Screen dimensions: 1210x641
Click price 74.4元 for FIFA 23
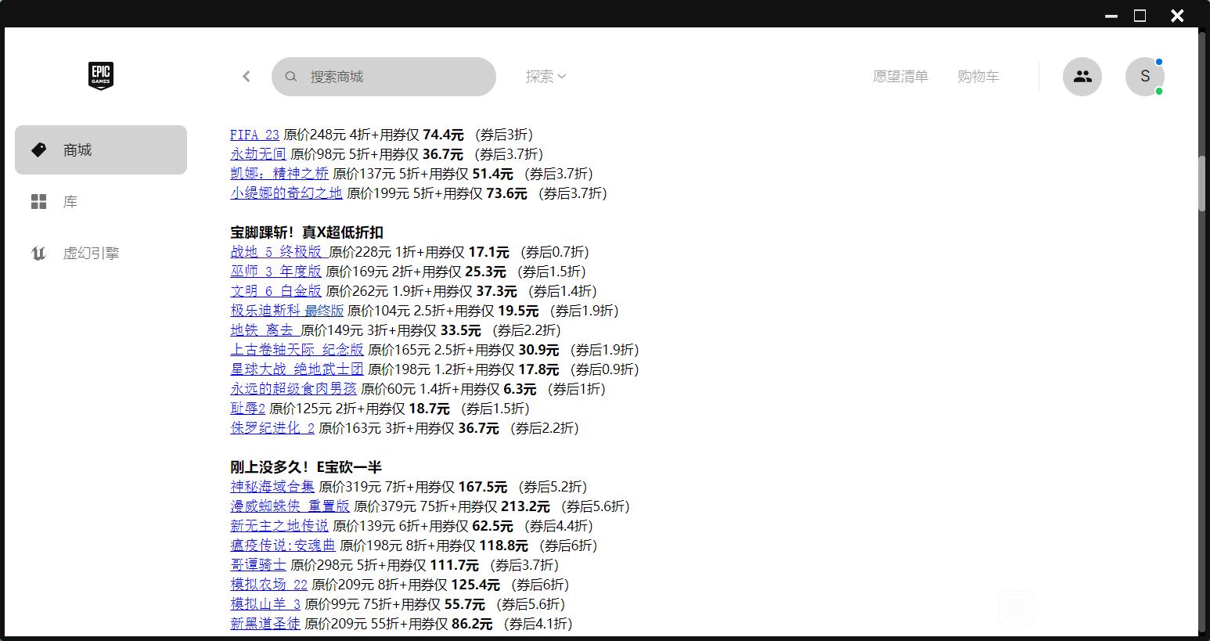(443, 135)
